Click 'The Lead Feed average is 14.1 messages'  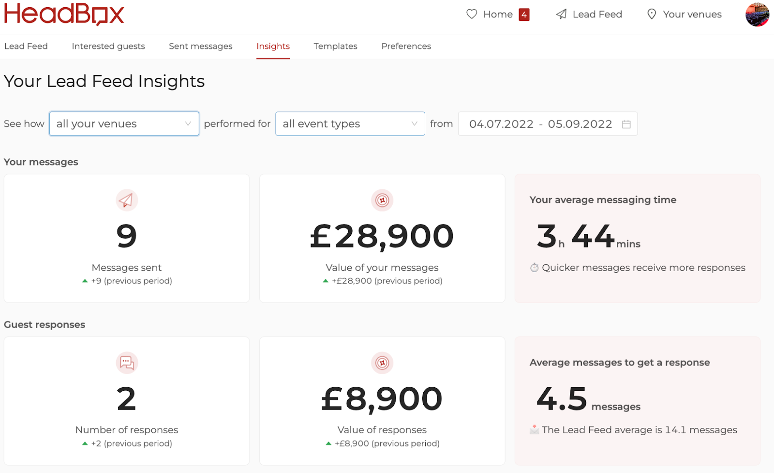coord(640,430)
